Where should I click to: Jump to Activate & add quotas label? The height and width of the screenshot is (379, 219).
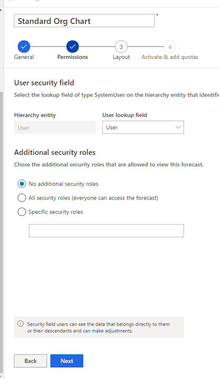[x=170, y=57]
